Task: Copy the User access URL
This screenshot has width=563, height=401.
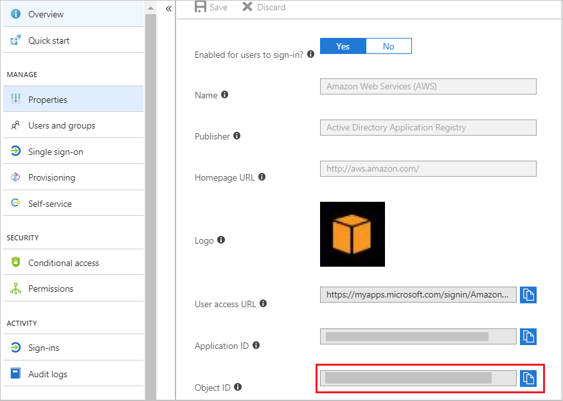Action: tap(528, 295)
